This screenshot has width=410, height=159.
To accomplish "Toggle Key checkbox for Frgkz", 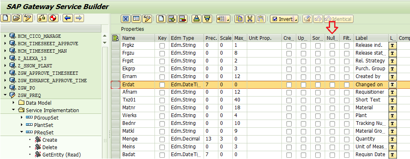I will point(162,46).
